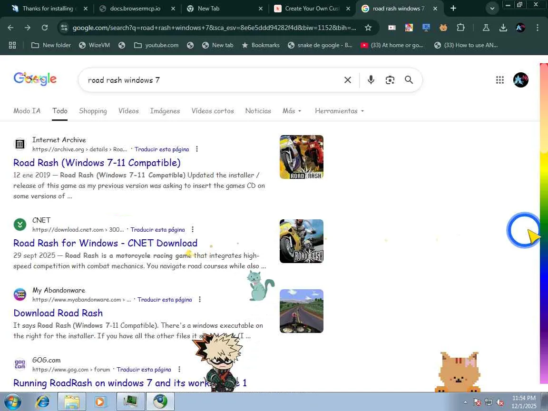
Task: Translate the GOG.com result page
Action: [144, 370]
